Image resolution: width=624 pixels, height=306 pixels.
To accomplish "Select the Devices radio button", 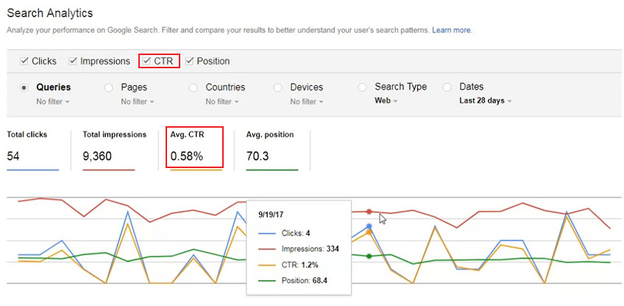I will pos(277,88).
